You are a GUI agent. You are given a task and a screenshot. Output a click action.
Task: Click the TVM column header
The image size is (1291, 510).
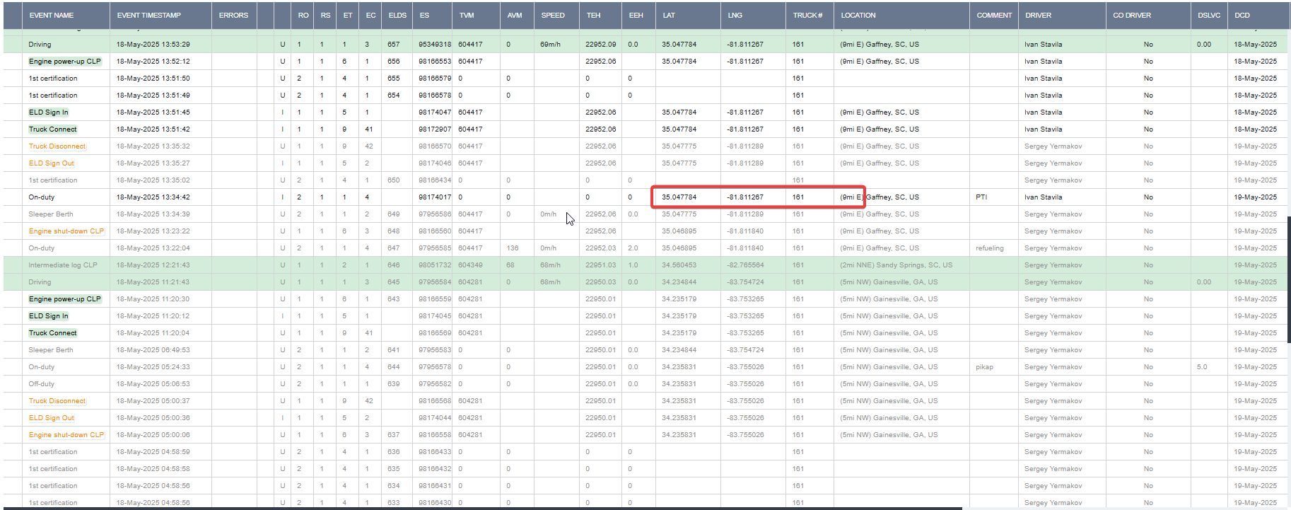(x=467, y=15)
